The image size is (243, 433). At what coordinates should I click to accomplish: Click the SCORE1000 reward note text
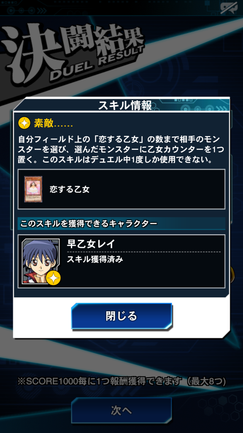pos(121,382)
